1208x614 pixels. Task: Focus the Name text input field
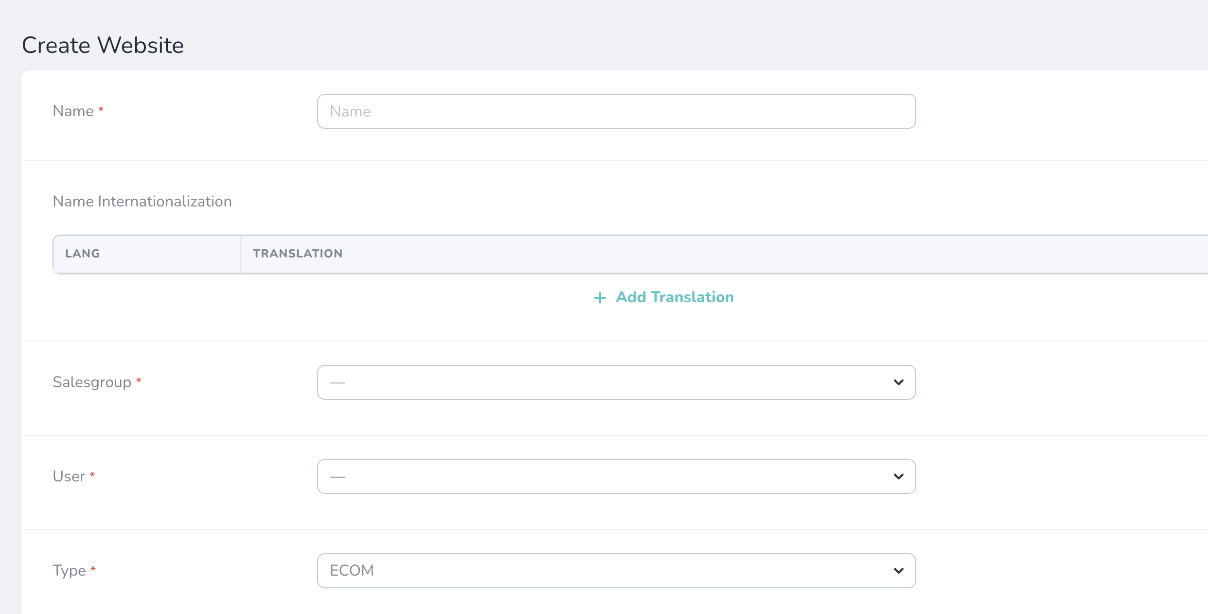click(616, 111)
